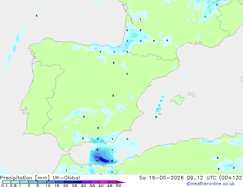
Task: Click the '0.1' legend scale label
Action: point(4,185)
